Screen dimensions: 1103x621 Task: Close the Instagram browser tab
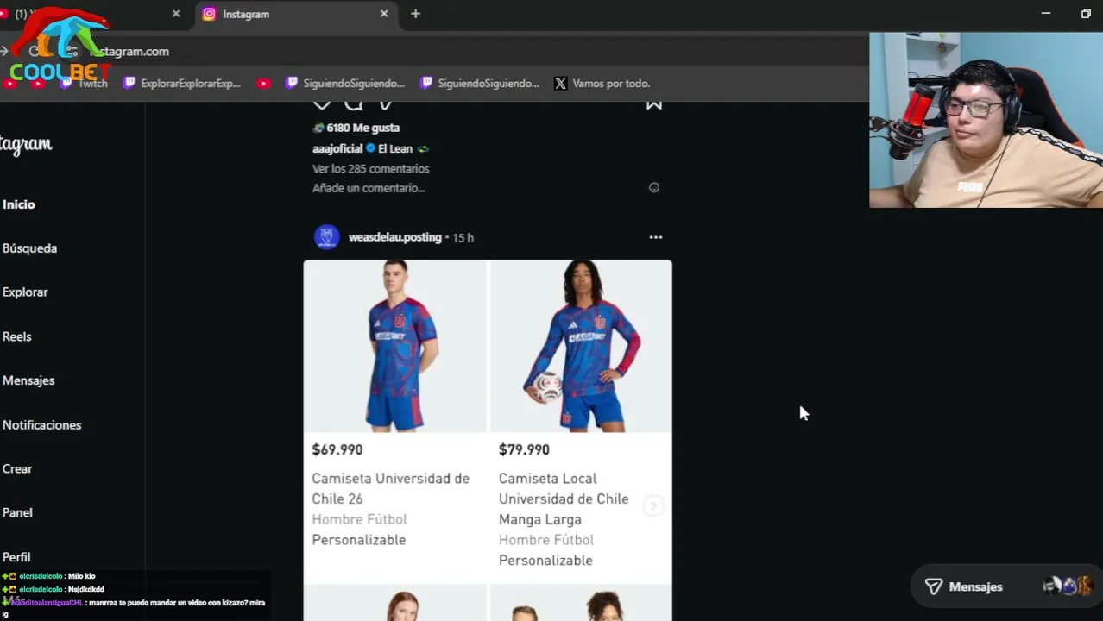coord(384,14)
